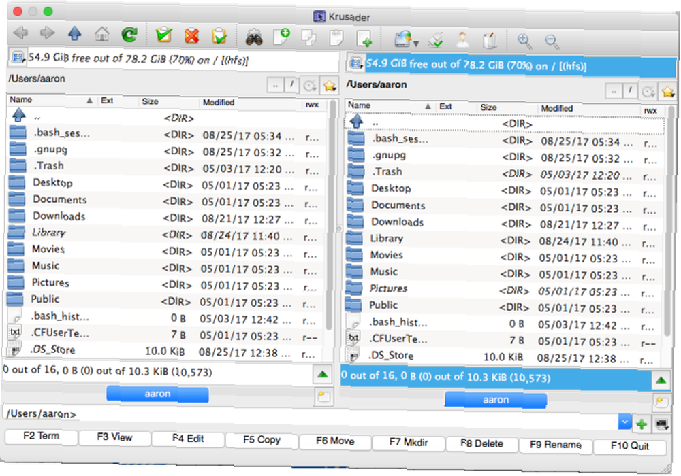Click the left panel vertical scrollbar

point(331,217)
